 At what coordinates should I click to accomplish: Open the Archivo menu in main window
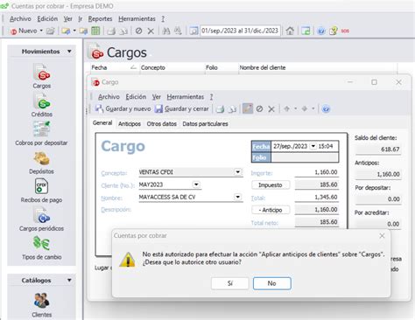[20, 19]
